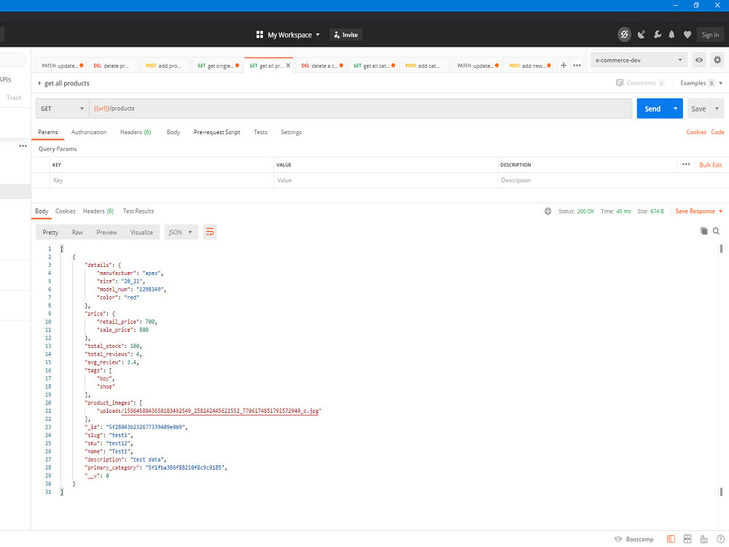Open Help with the question mark icon

pyautogui.click(x=721, y=539)
